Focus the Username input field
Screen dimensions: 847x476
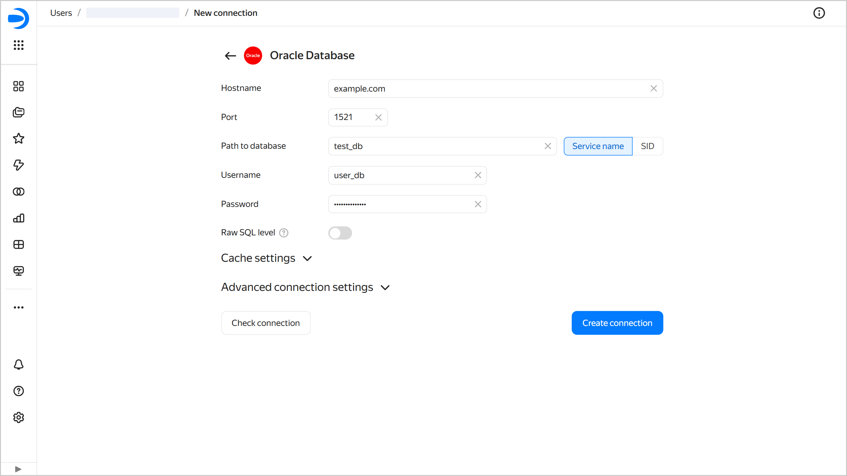point(407,175)
